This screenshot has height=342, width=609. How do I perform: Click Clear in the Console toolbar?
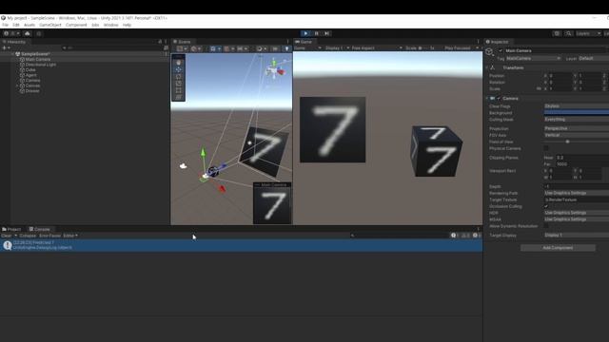click(7, 236)
